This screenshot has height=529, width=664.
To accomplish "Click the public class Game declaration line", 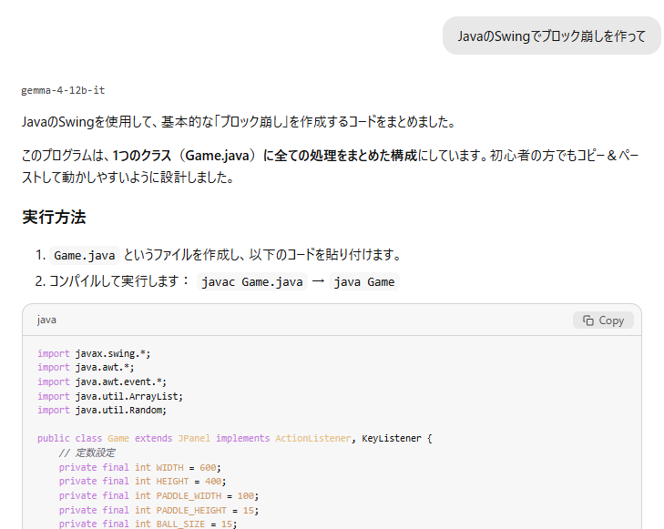I will point(235,439).
